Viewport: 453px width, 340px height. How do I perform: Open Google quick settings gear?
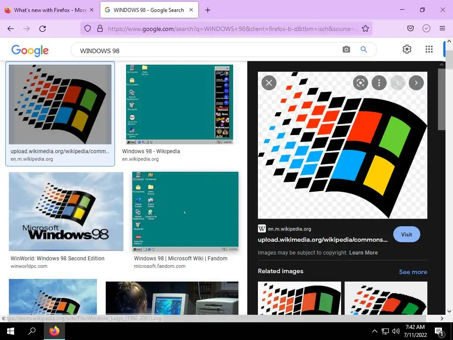click(407, 49)
